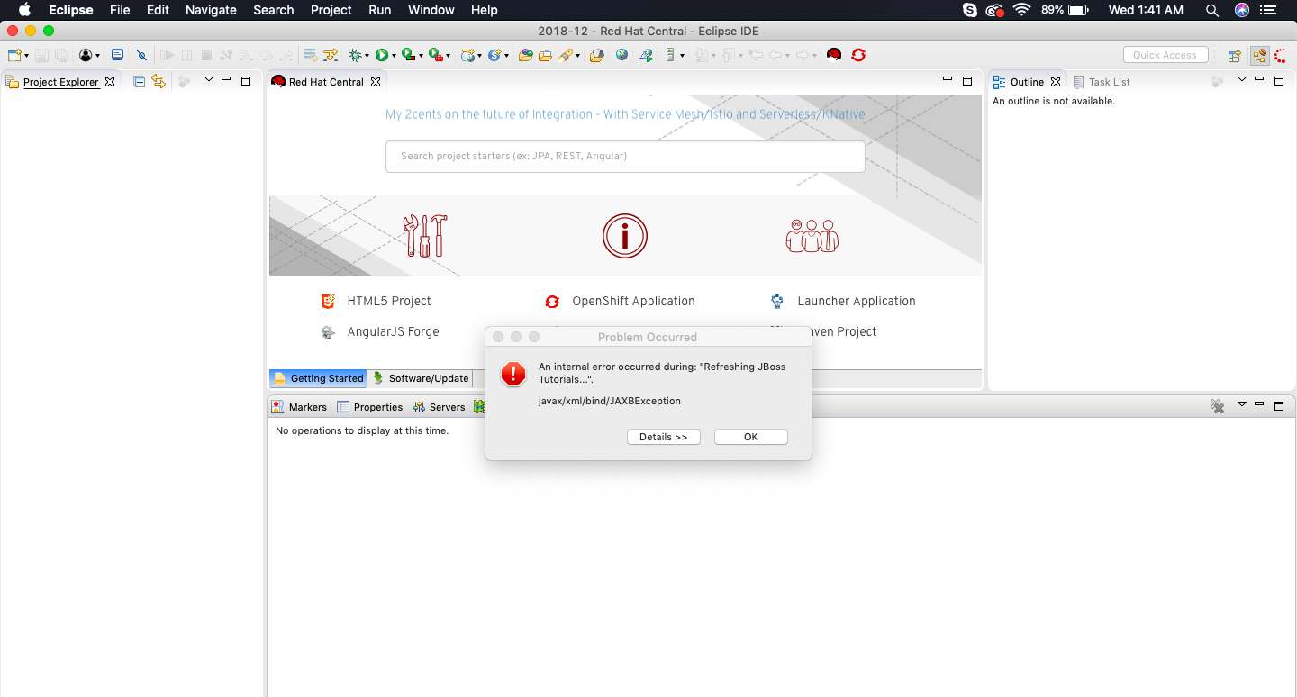Open the bottom panel View Menu triangle

click(x=1241, y=405)
